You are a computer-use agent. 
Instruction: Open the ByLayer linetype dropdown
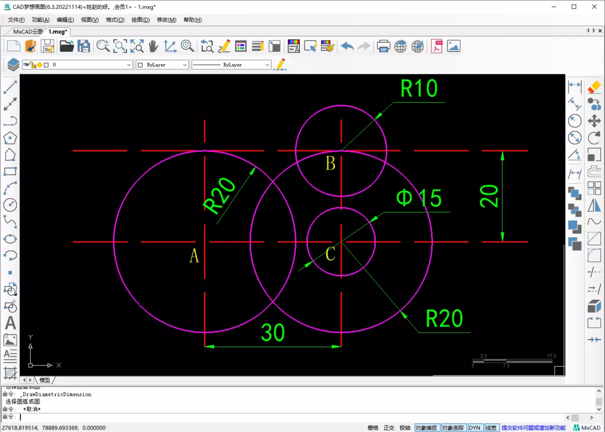click(x=231, y=64)
